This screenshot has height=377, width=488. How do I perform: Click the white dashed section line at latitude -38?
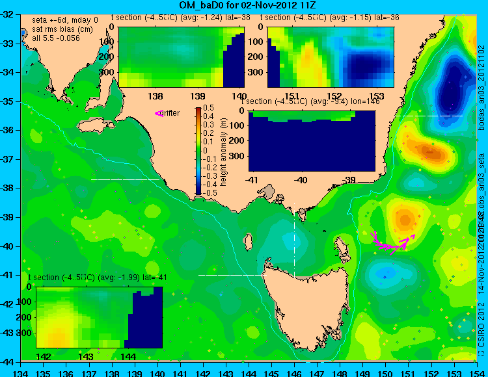coord(125,179)
